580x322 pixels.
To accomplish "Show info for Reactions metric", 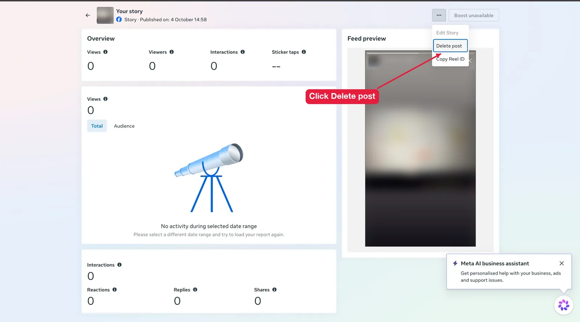I will point(115,289).
